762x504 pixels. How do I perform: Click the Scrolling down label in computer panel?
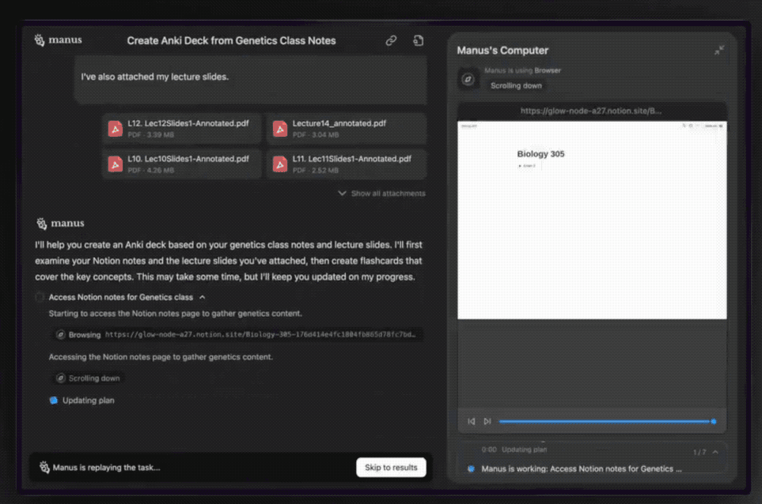[x=516, y=85]
